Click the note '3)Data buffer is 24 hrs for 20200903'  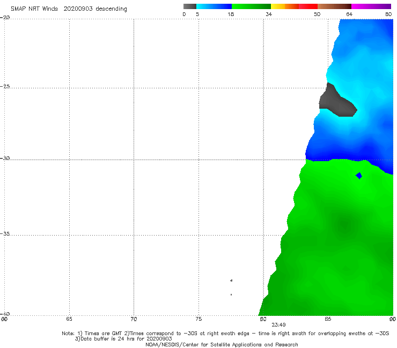pyautogui.click(x=123, y=339)
